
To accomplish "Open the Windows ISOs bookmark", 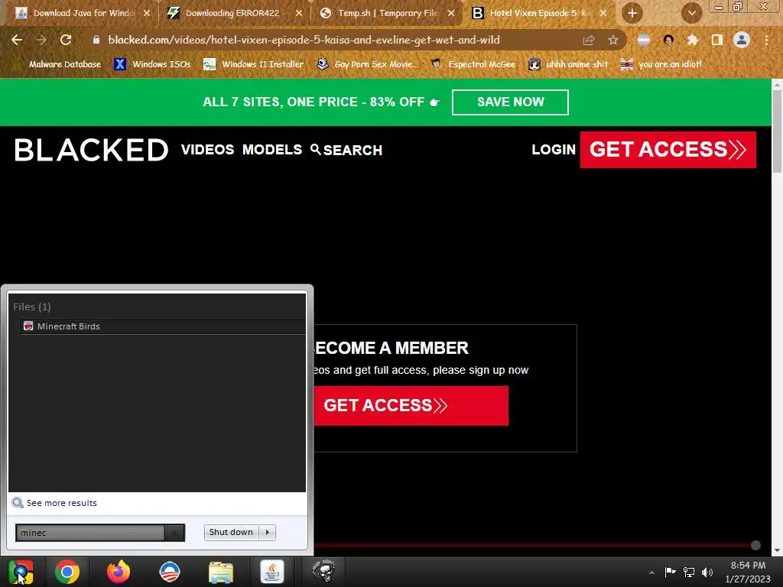I will coord(153,64).
